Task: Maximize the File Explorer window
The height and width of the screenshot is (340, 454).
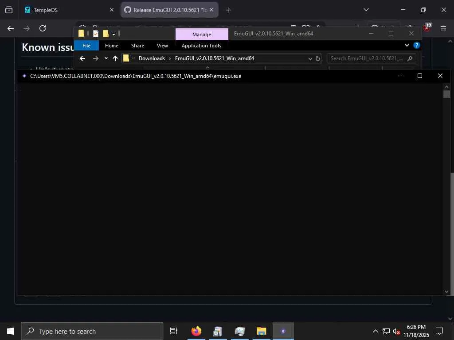Action: coord(391,34)
